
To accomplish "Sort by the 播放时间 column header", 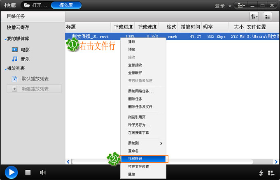I will tap(190, 27).
